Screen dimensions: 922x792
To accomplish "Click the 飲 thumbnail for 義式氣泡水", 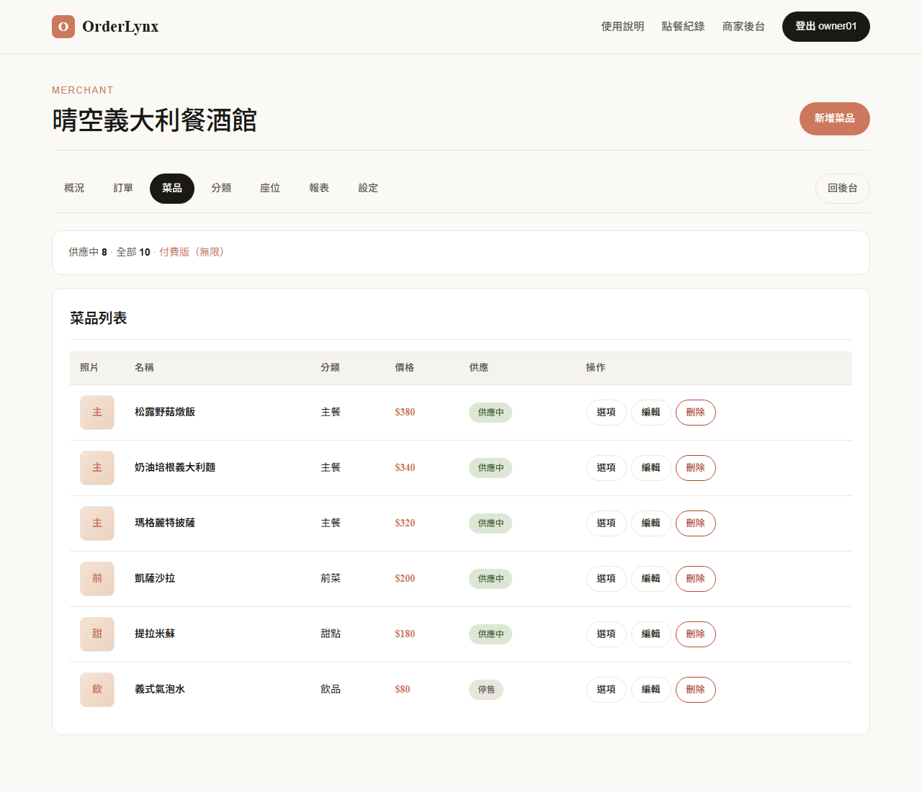I will 97,690.
